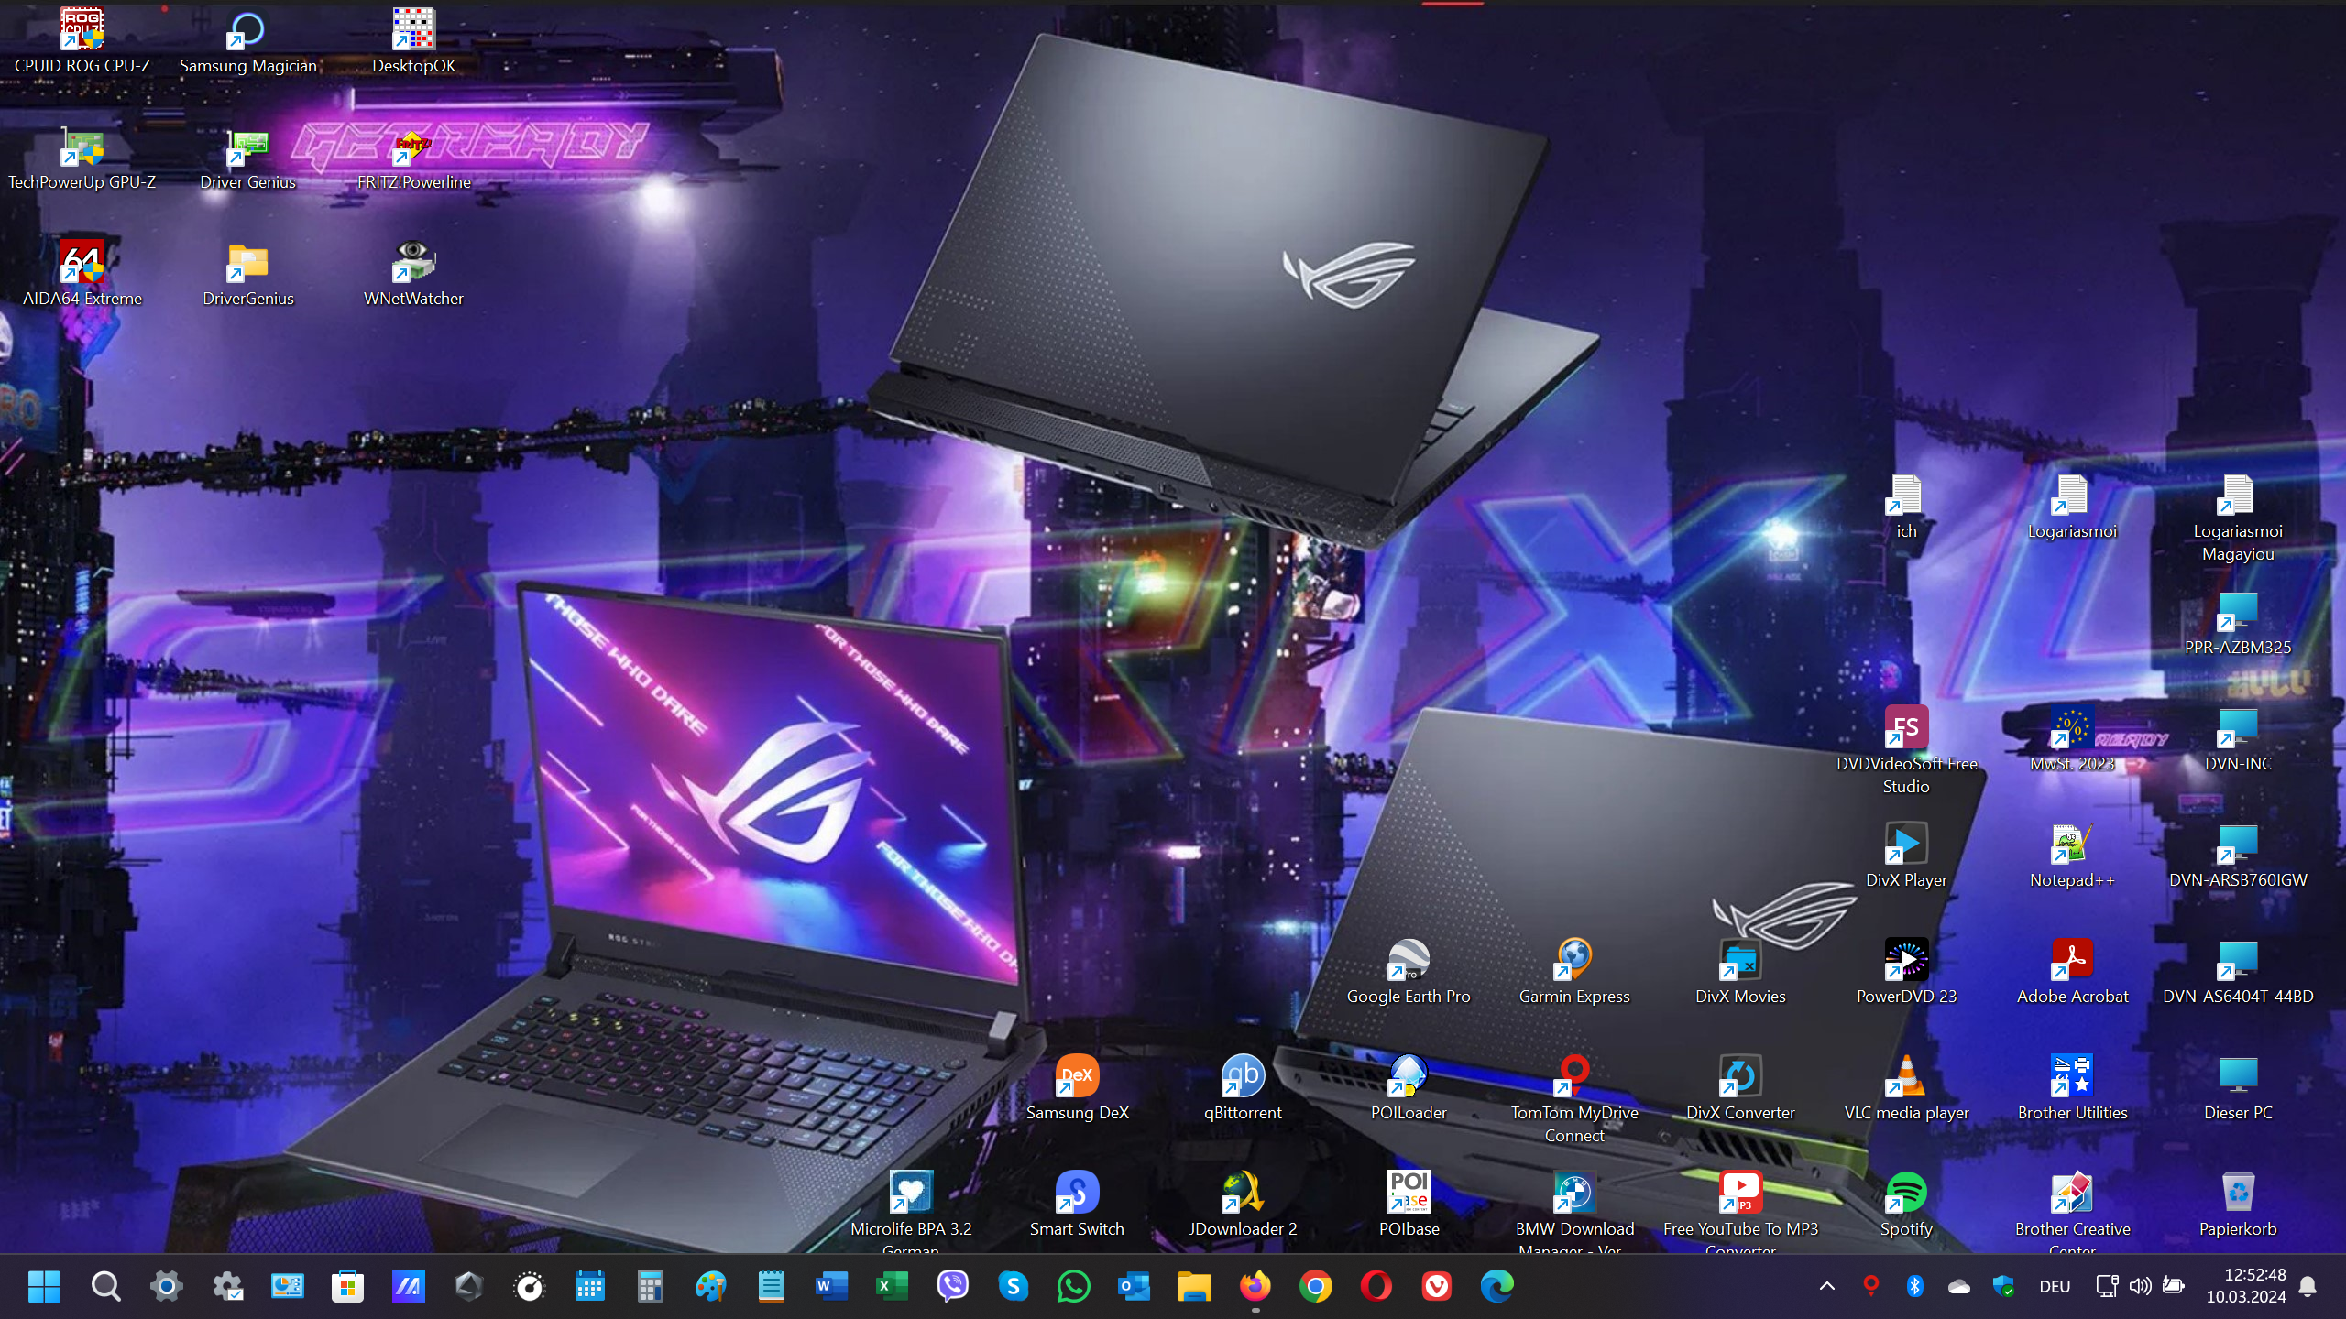Open the Start menu

pos(44,1286)
